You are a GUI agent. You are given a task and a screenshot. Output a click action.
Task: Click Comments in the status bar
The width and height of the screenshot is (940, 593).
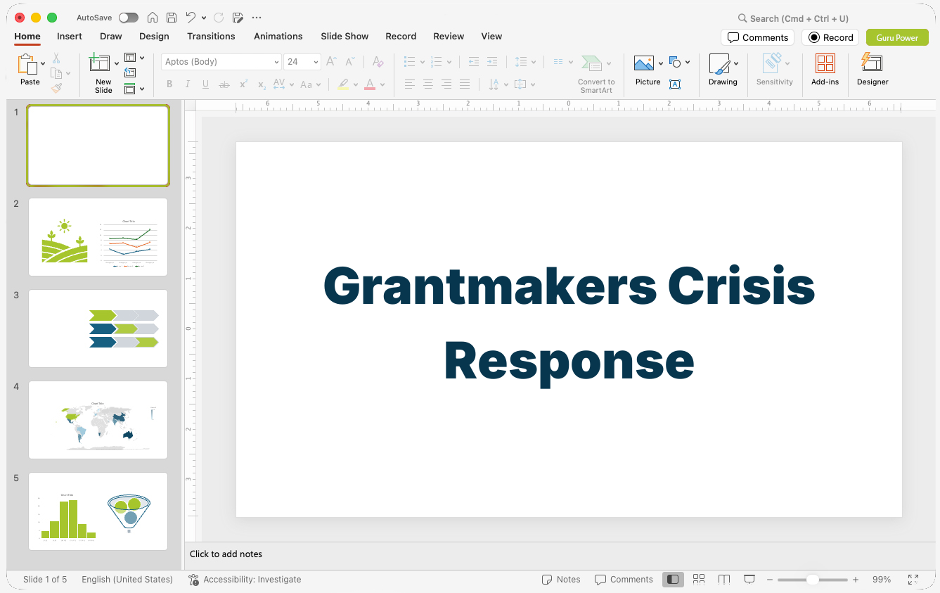[624, 580]
